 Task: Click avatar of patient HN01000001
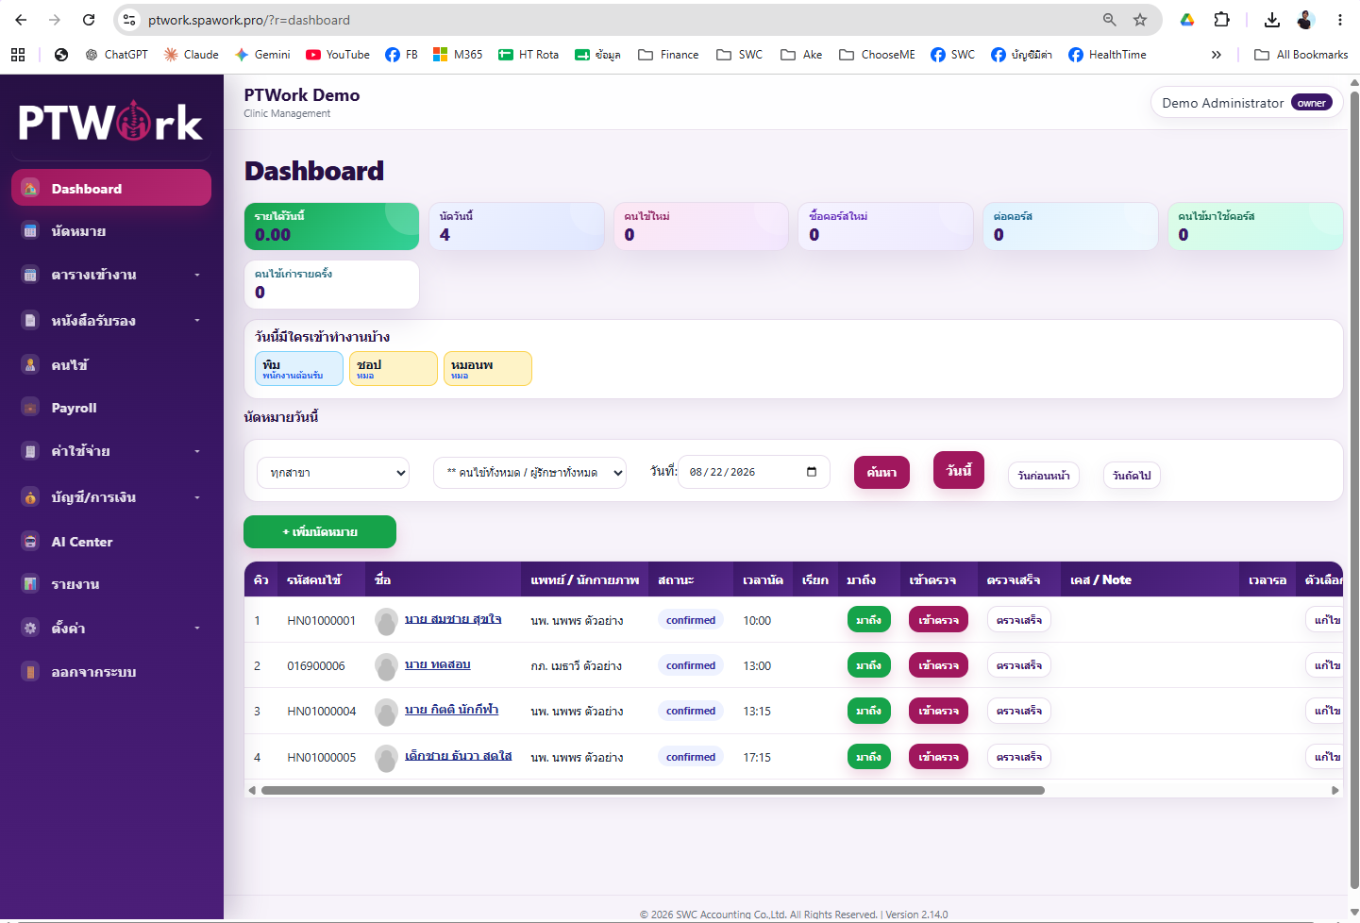[386, 621]
